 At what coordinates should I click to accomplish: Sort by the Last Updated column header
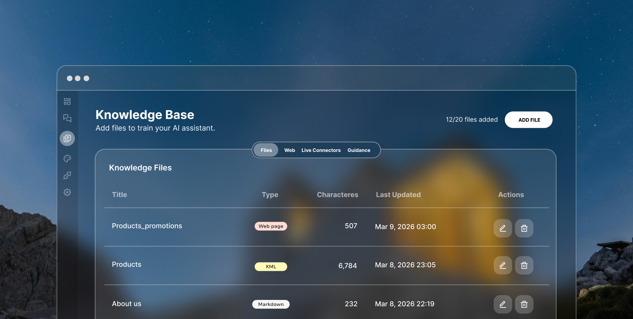[x=398, y=195]
